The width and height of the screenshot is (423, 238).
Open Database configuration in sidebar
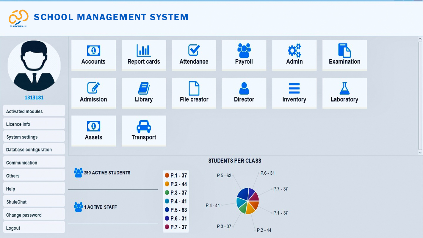pos(34,149)
